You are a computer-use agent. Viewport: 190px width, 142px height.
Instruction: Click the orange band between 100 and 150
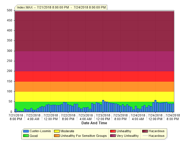tap(94, 87)
